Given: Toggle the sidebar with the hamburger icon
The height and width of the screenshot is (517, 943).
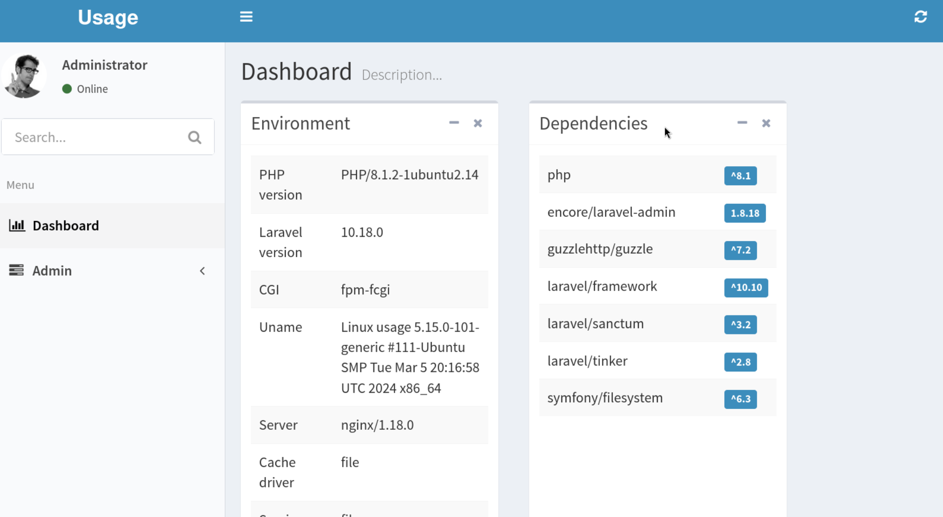Looking at the screenshot, I should 246,17.
